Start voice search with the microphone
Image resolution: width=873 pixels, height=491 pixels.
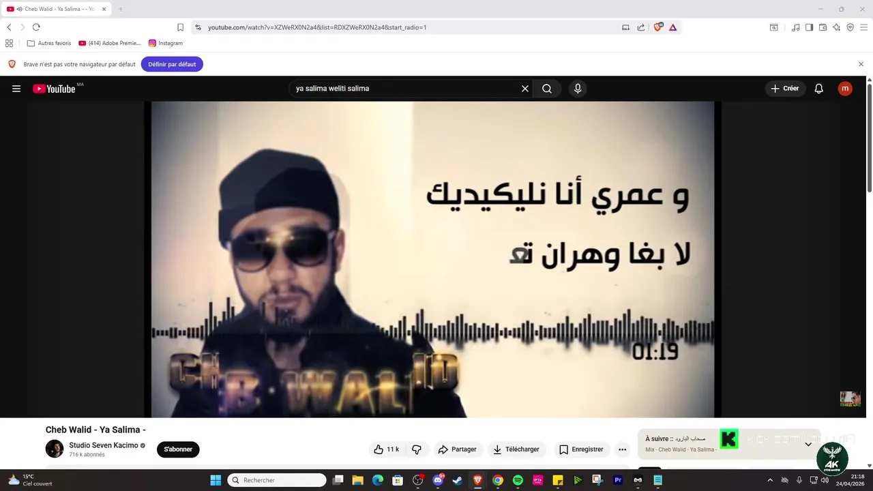point(578,89)
